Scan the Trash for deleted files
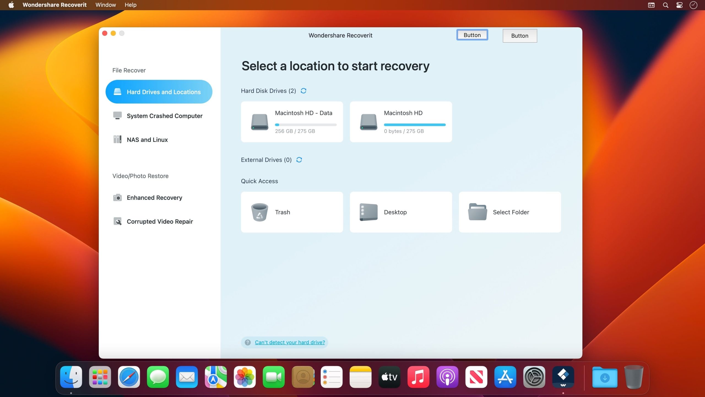This screenshot has height=397, width=705. click(292, 212)
